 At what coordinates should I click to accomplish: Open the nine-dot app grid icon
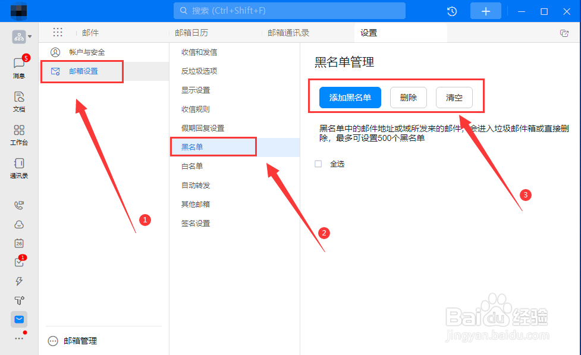pyautogui.click(x=58, y=32)
